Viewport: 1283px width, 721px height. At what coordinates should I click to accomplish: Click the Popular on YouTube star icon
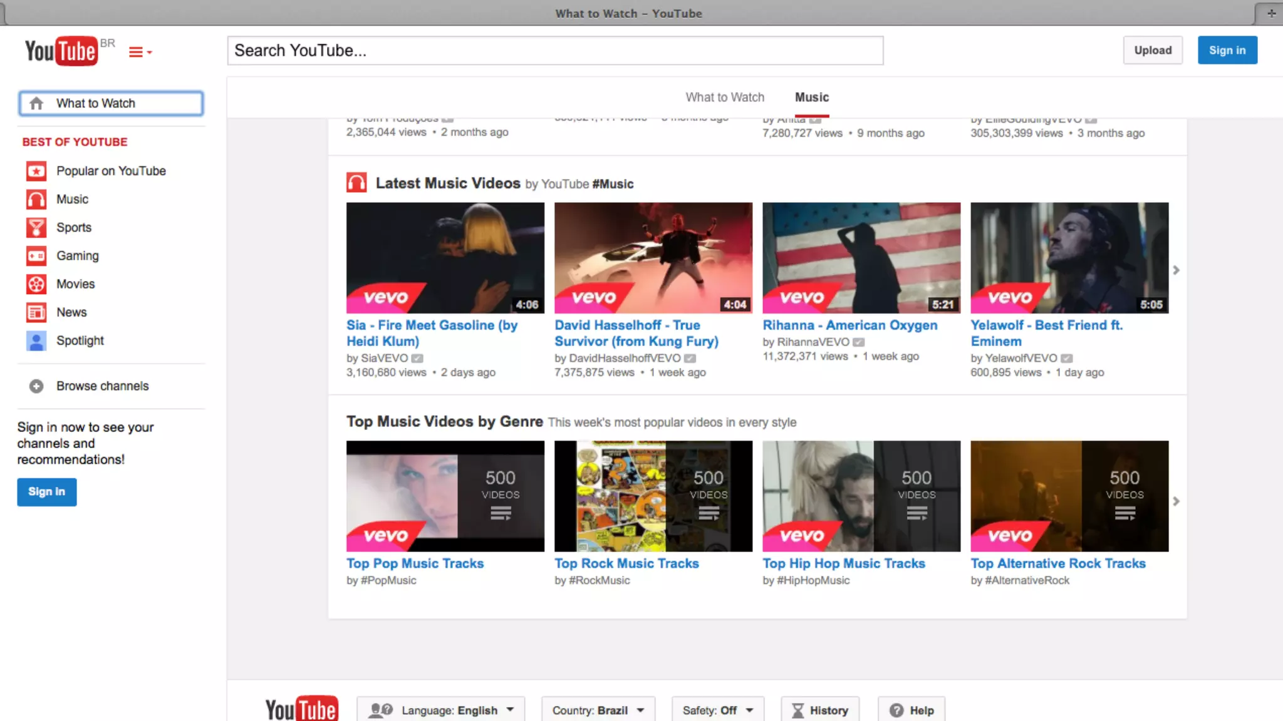(x=36, y=171)
